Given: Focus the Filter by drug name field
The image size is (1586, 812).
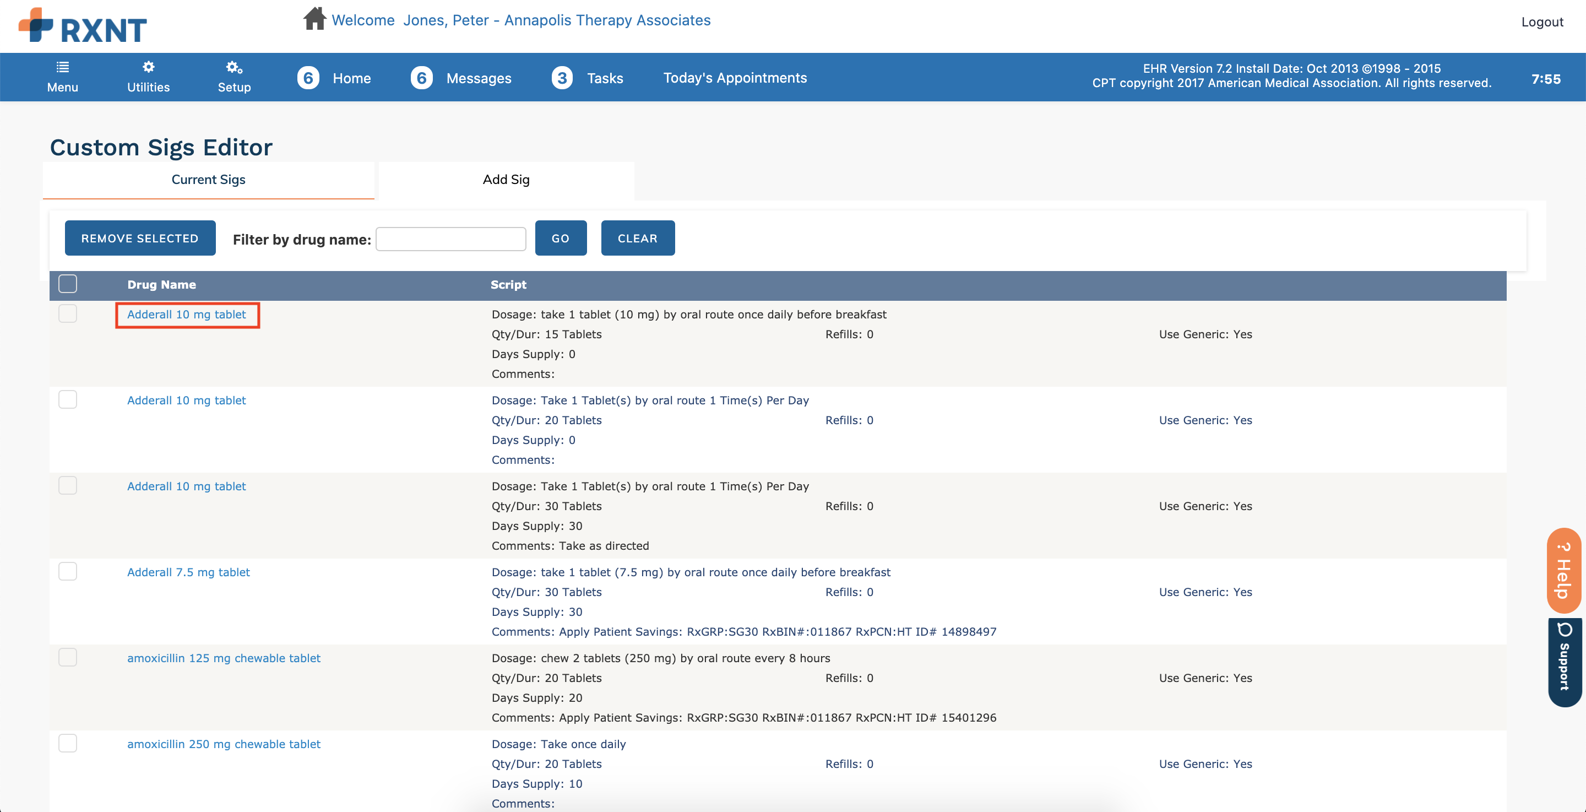Looking at the screenshot, I should (450, 239).
